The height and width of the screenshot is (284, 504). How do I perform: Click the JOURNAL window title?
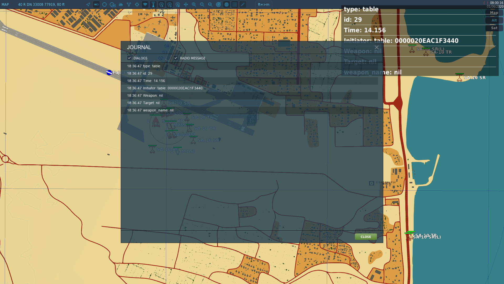(139, 47)
